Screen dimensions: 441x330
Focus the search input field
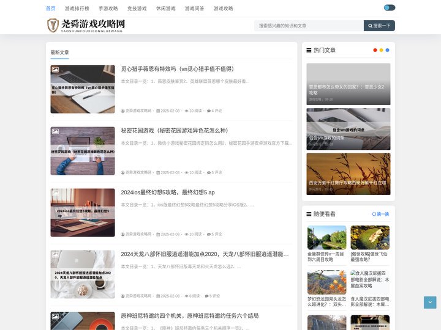pos(309,26)
